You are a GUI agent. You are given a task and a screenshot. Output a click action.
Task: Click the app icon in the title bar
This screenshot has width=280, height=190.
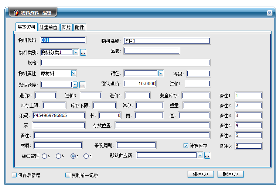click(16, 13)
